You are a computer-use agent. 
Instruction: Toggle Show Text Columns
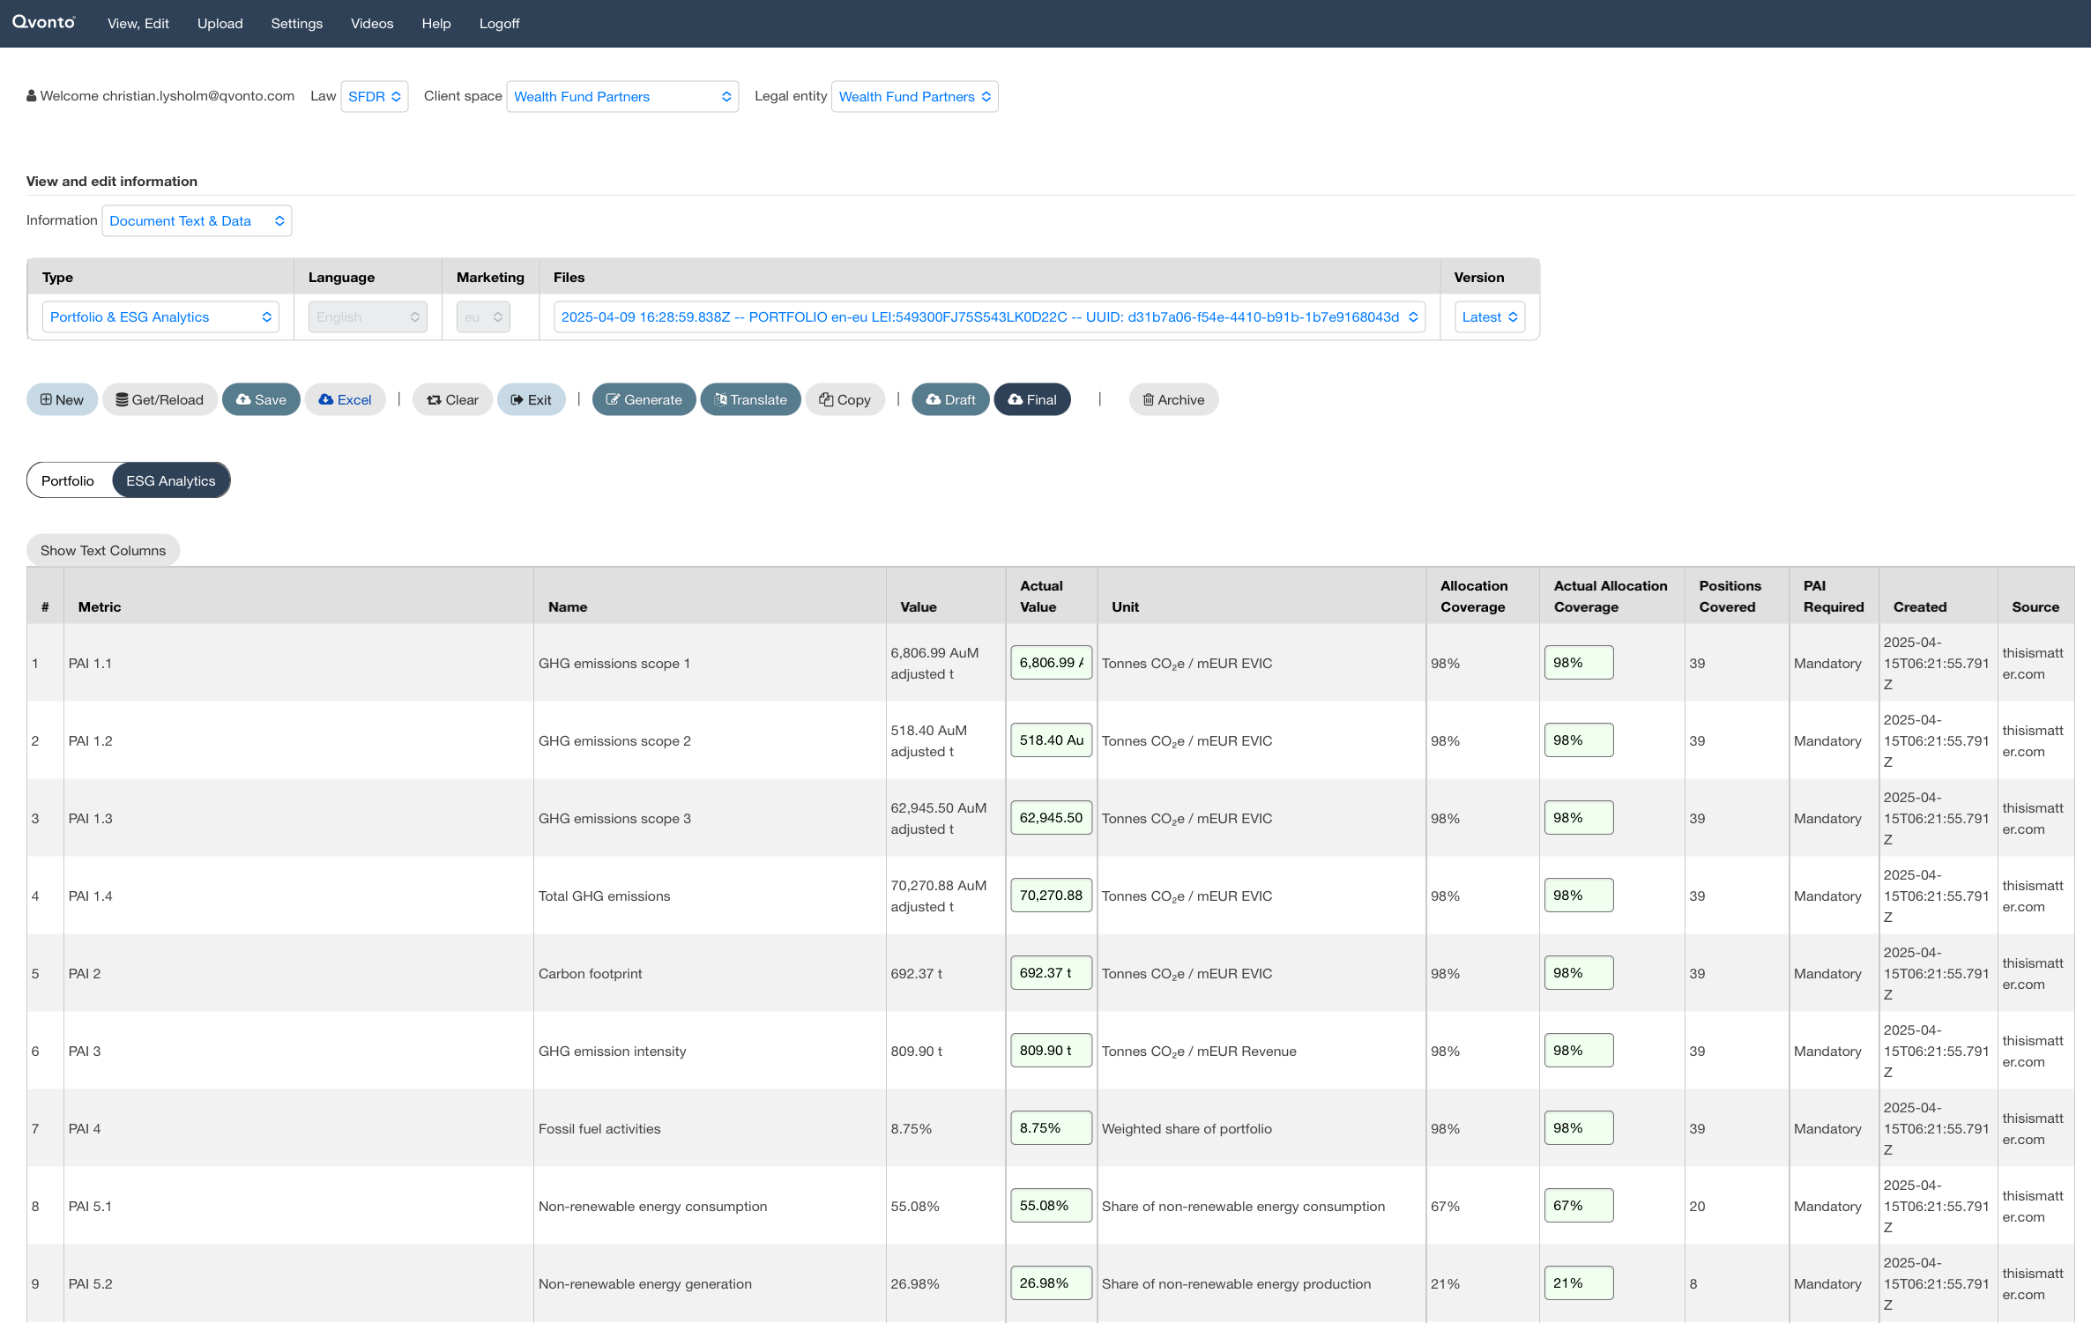103,550
